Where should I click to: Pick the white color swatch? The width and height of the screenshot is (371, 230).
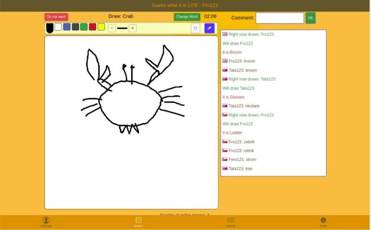58,27
